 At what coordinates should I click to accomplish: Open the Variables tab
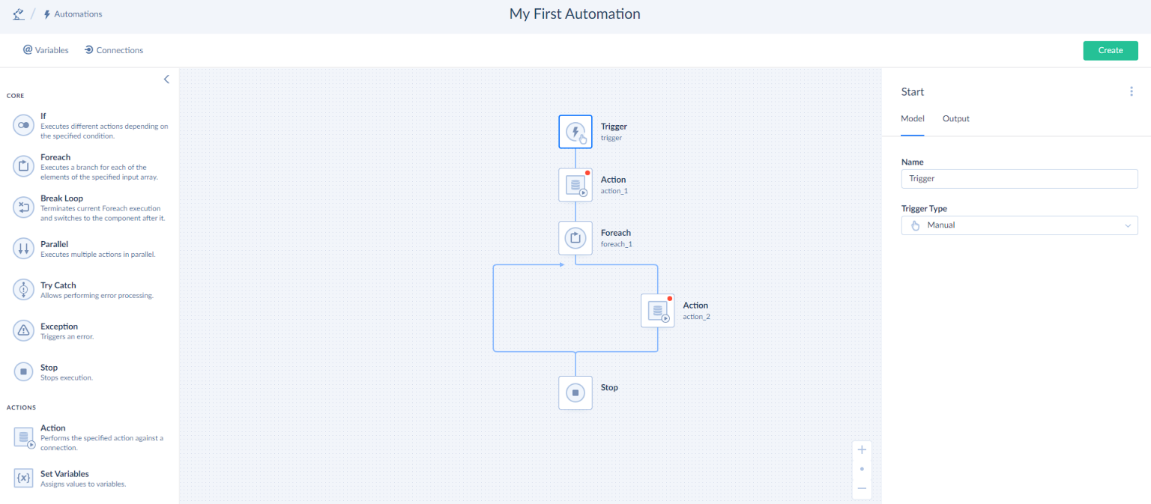pyautogui.click(x=46, y=50)
